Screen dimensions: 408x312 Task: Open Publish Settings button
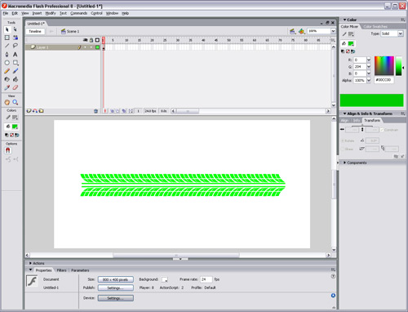click(x=116, y=287)
